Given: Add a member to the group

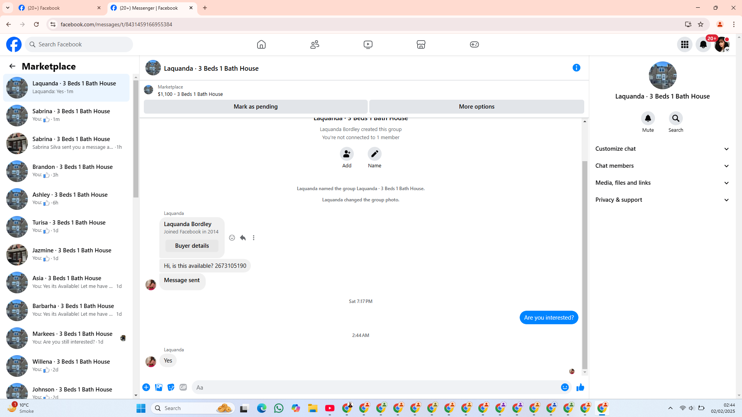Looking at the screenshot, I should point(347,154).
